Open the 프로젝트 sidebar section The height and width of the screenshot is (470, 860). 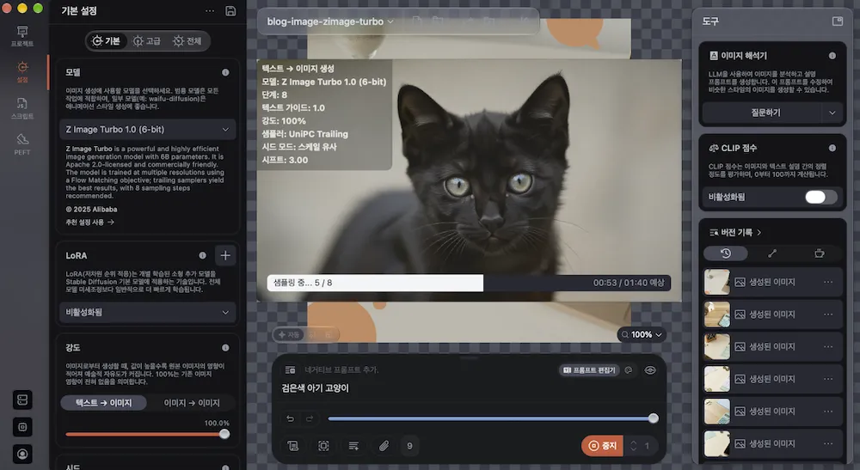[22, 36]
